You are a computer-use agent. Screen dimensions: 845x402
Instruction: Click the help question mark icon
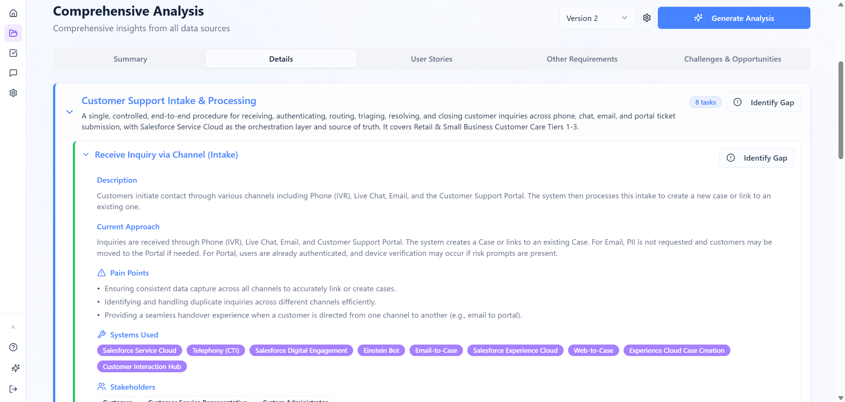pos(13,347)
